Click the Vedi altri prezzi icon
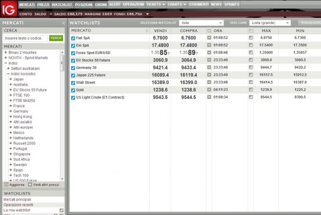 point(30,185)
